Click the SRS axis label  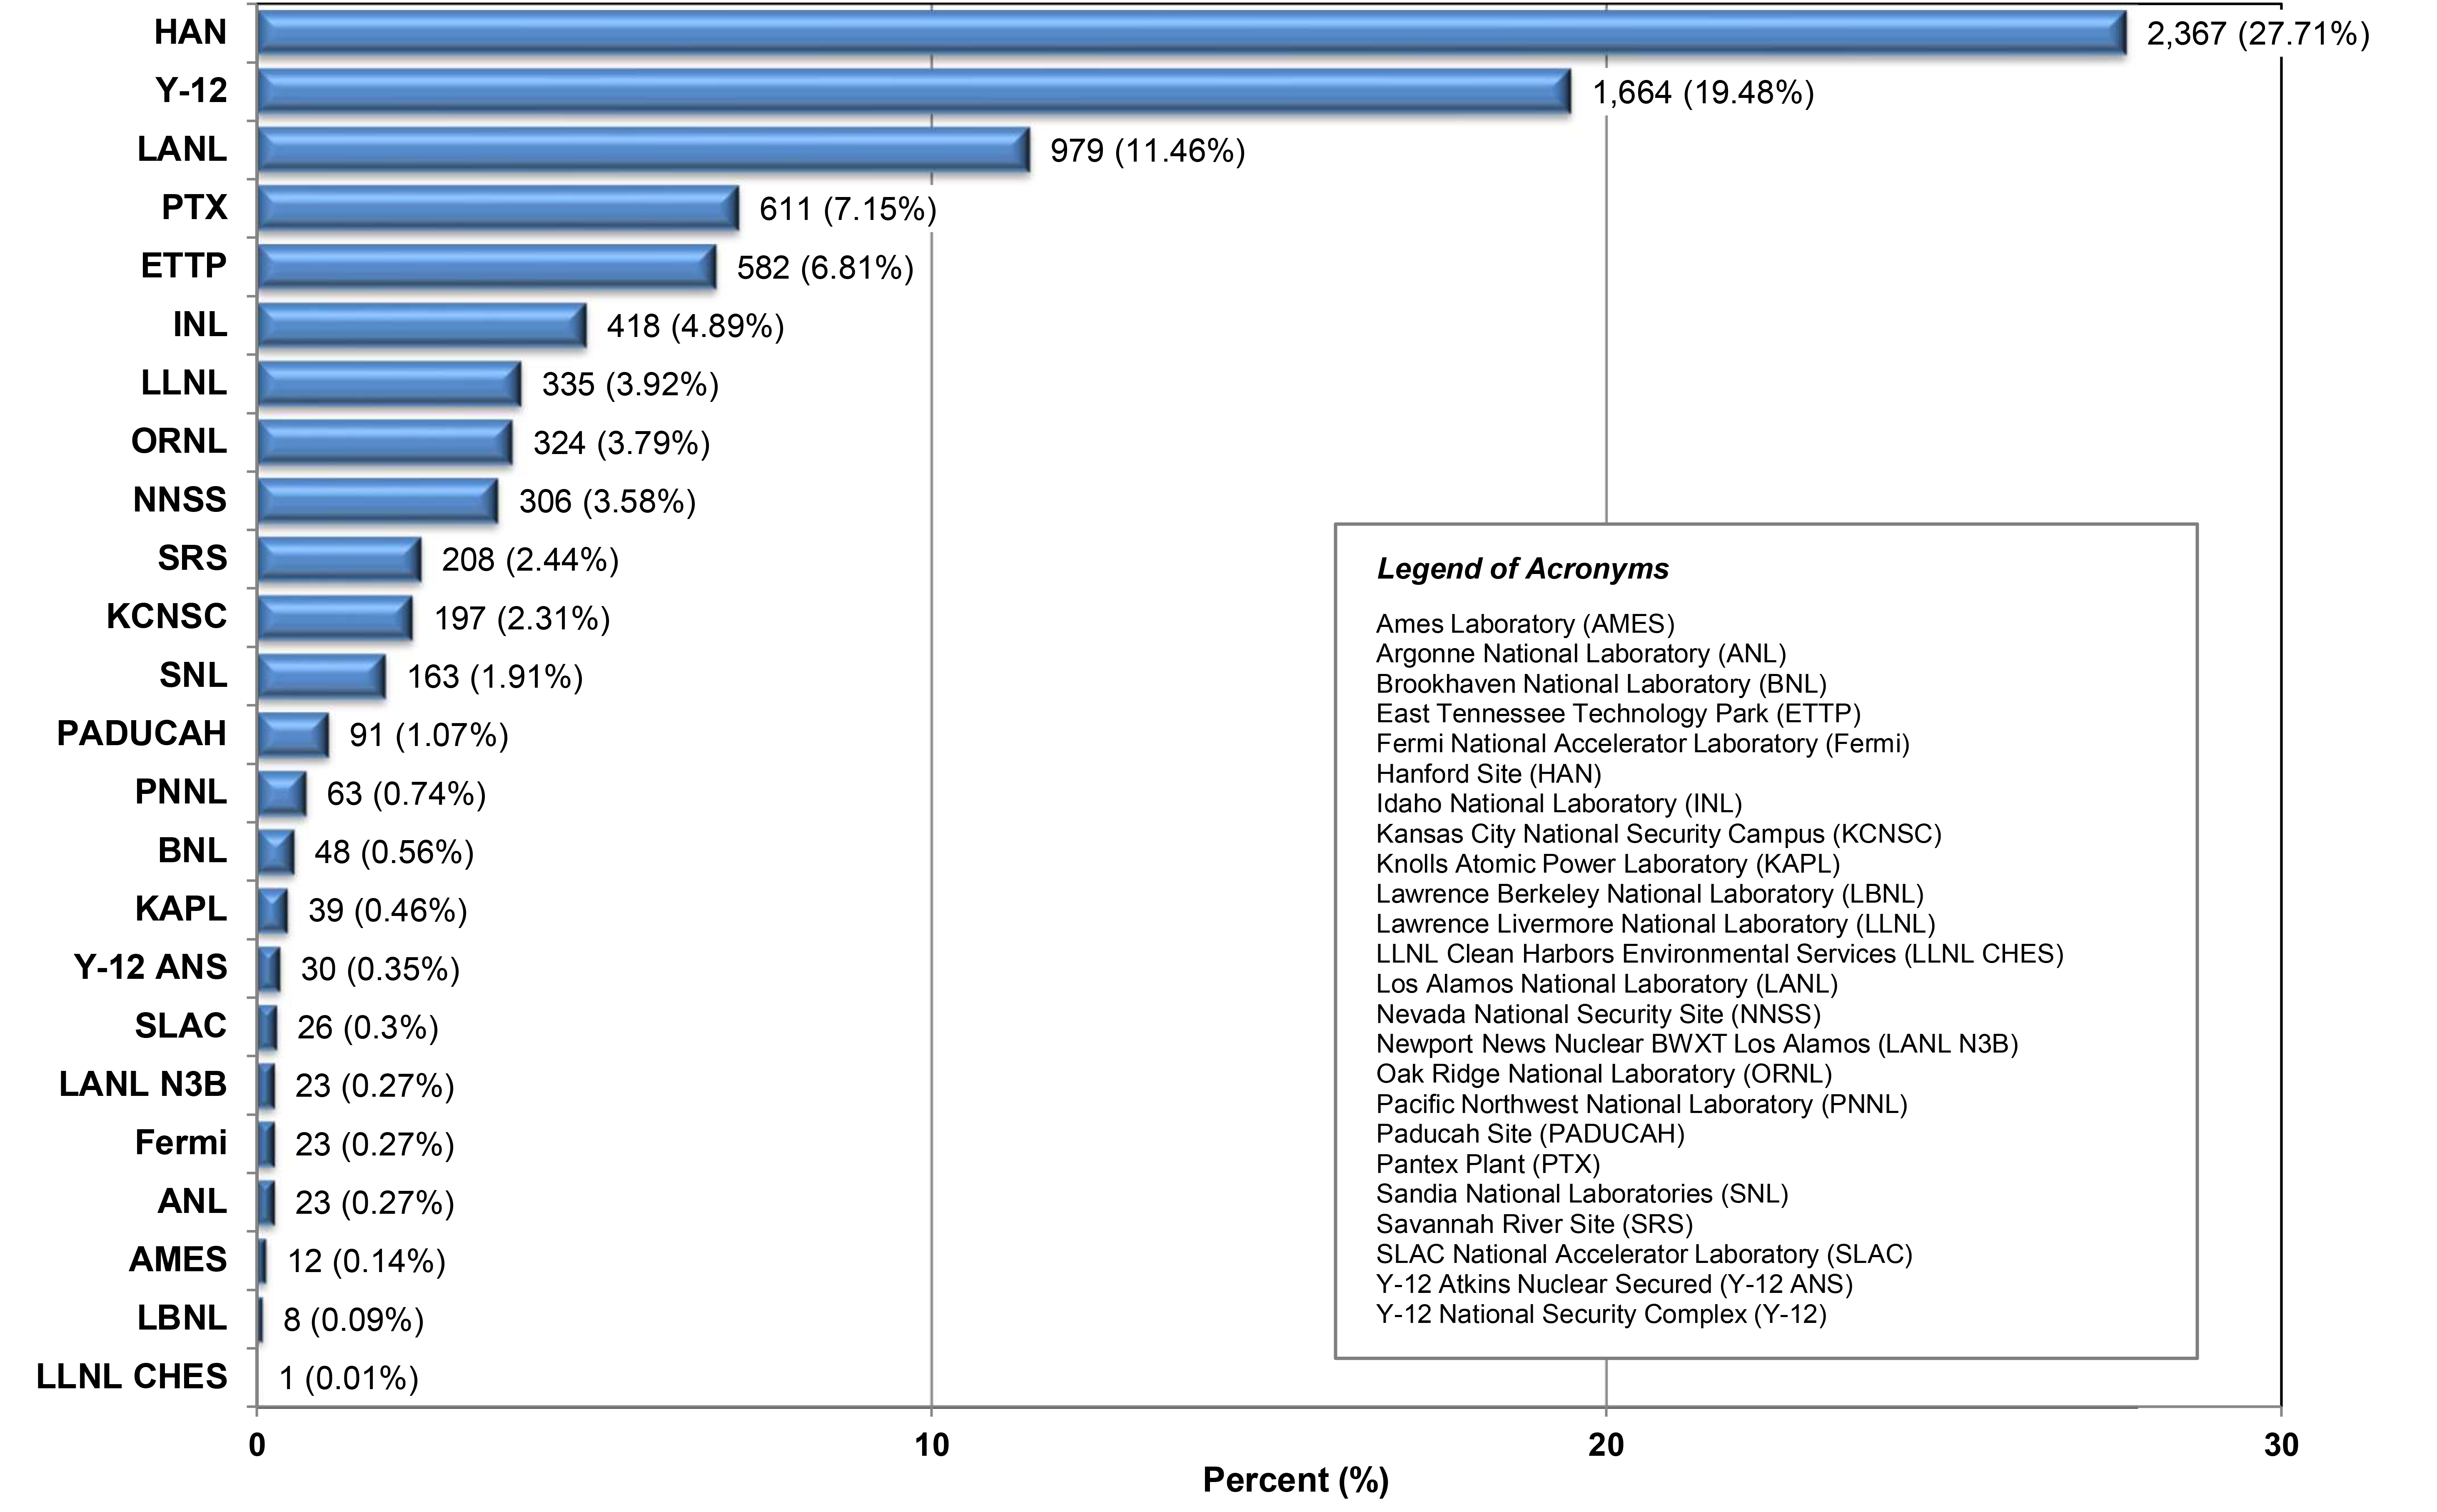click(x=192, y=558)
